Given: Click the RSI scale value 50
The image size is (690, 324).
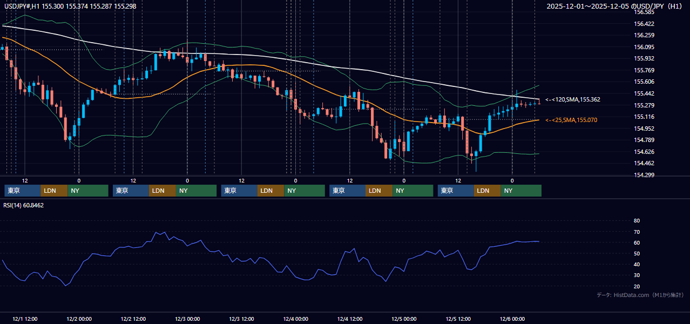Looking at the screenshot, I should pyautogui.click(x=637, y=253).
